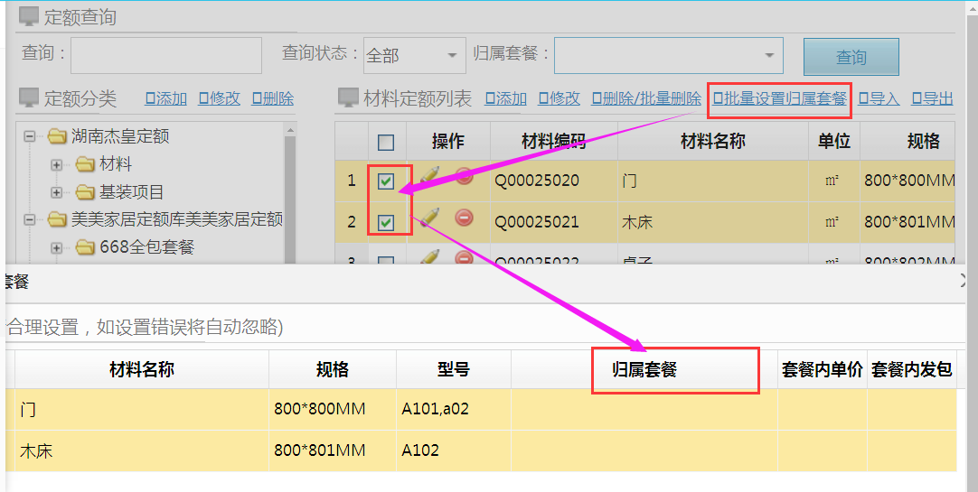This screenshot has width=978, height=492.
Task: Click the pencil edit icon for row 木床
Action: [x=430, y=218]
